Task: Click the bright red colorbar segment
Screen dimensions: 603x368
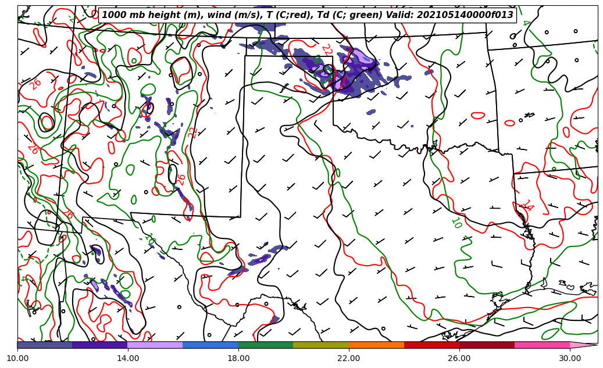Action: click(x=431, y=345)
